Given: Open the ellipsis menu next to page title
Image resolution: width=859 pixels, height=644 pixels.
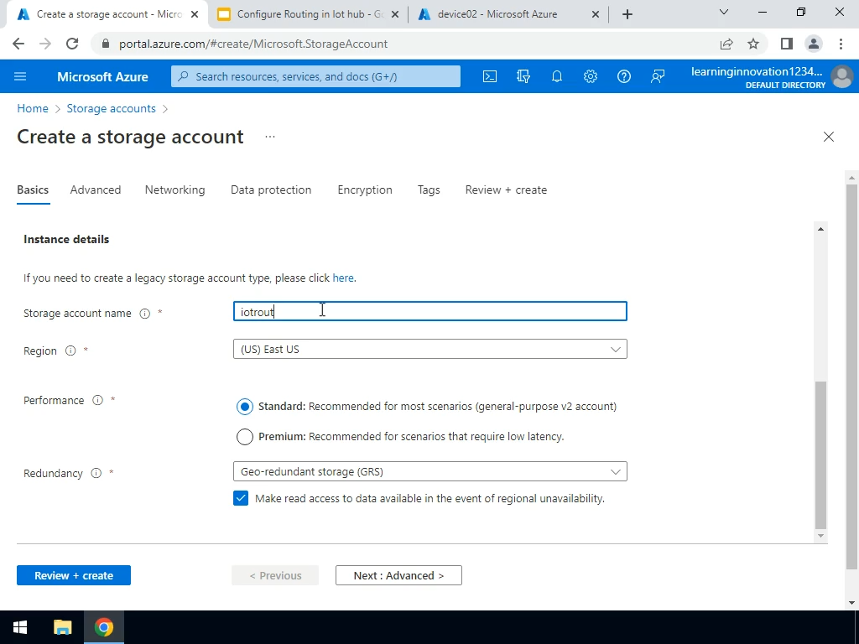Looking at the screenshot, I should coord(269,137).
